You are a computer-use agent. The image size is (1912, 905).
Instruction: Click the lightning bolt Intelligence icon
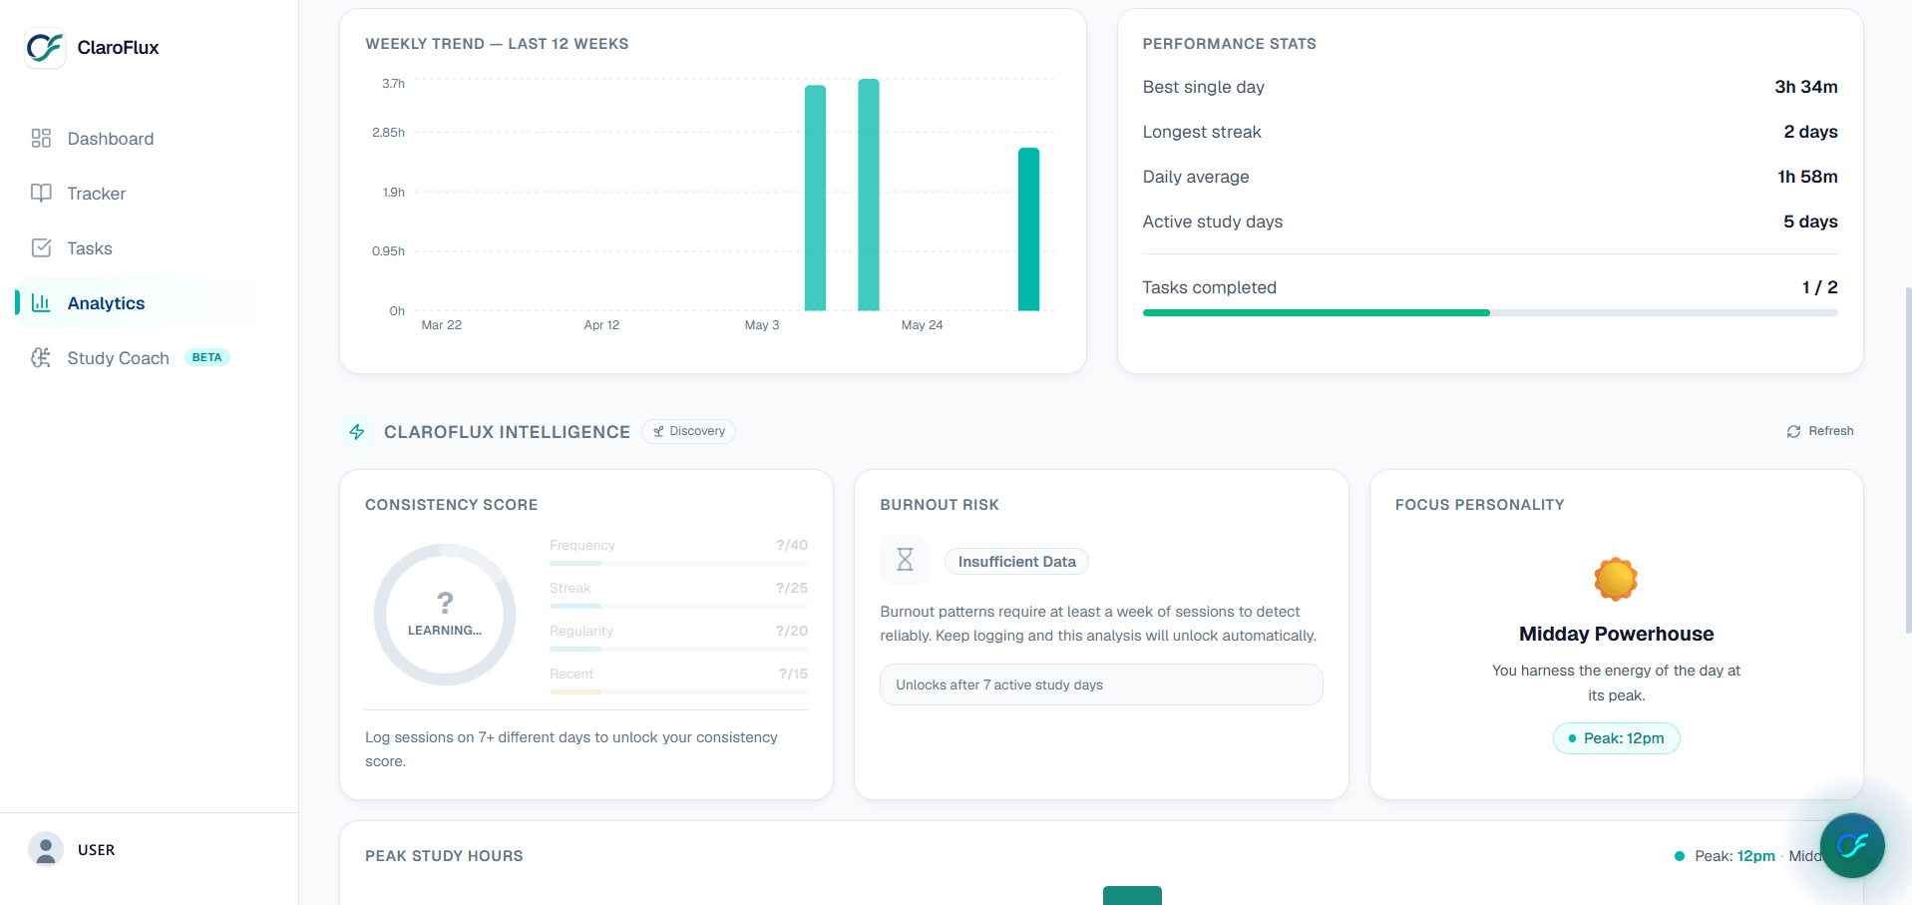point(356,431)
